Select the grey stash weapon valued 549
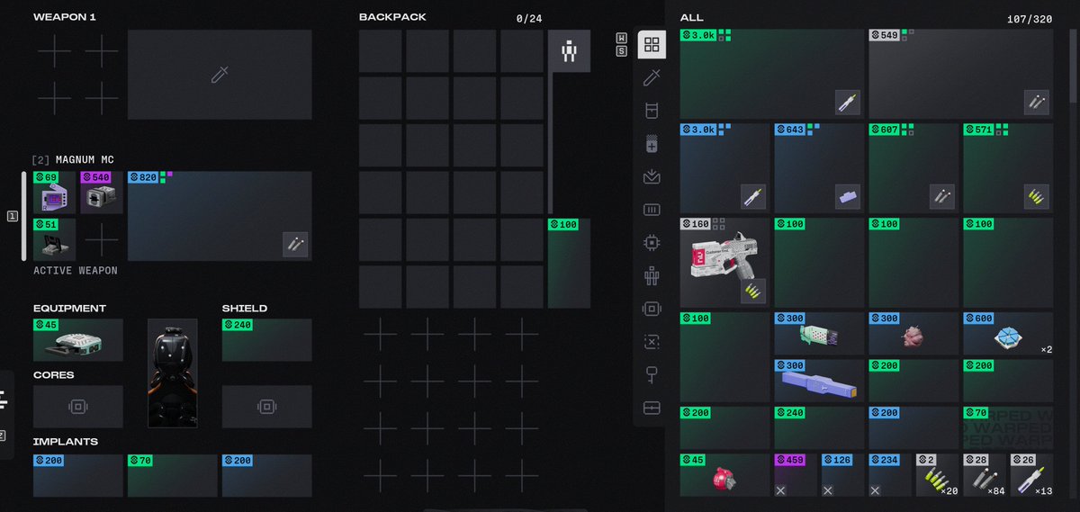Viewport: 1080px width, 512px height. click(x=960, y=74)
